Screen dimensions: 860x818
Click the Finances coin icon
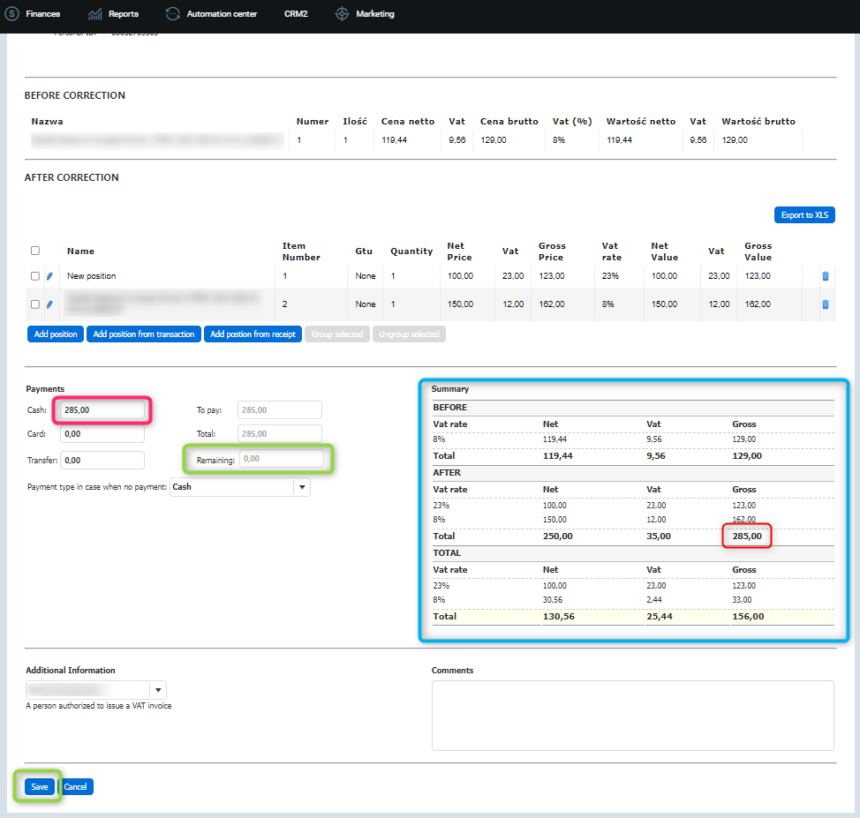pos(12,14)
